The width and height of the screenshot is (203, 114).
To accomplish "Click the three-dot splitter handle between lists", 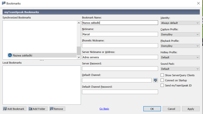I will click(42, 60).
